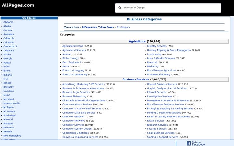234x146 pixels.
Task: Open the Agriculture category heading
Action: [x=137, y=41]
